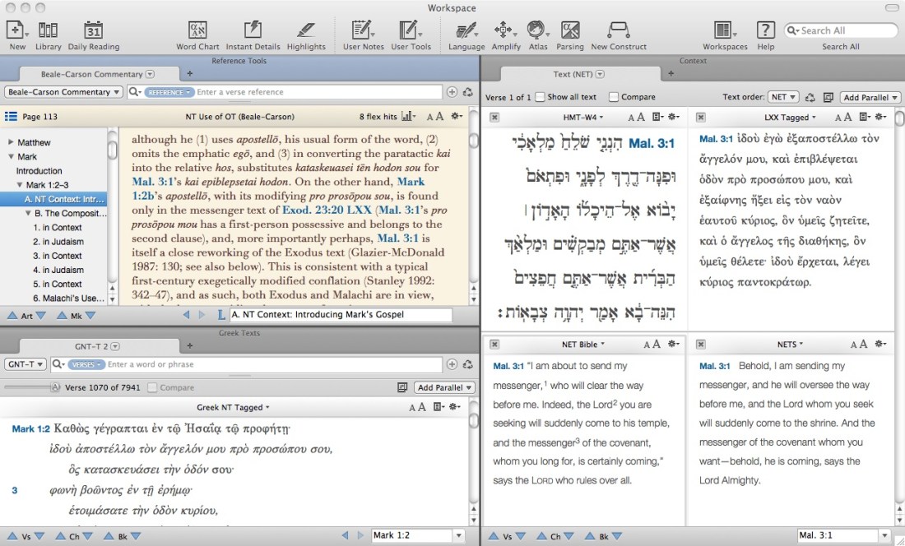Open the Beale-Carson Commentary module dropdown
Viewport: 905px width, 546px height.
(64, 92)
